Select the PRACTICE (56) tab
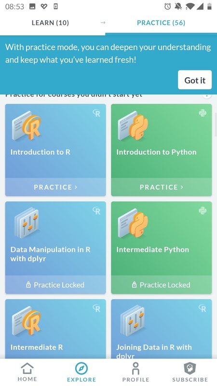 [x=161, y=23]
